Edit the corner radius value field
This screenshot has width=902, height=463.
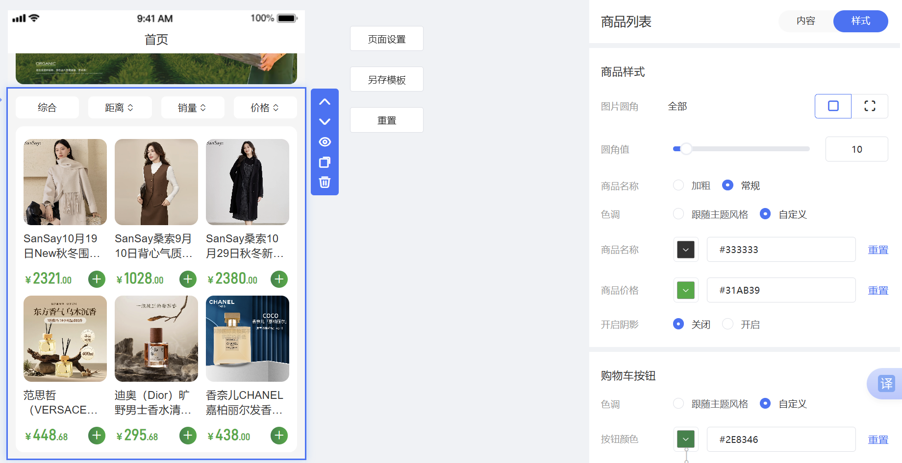[x=857, y=149]
